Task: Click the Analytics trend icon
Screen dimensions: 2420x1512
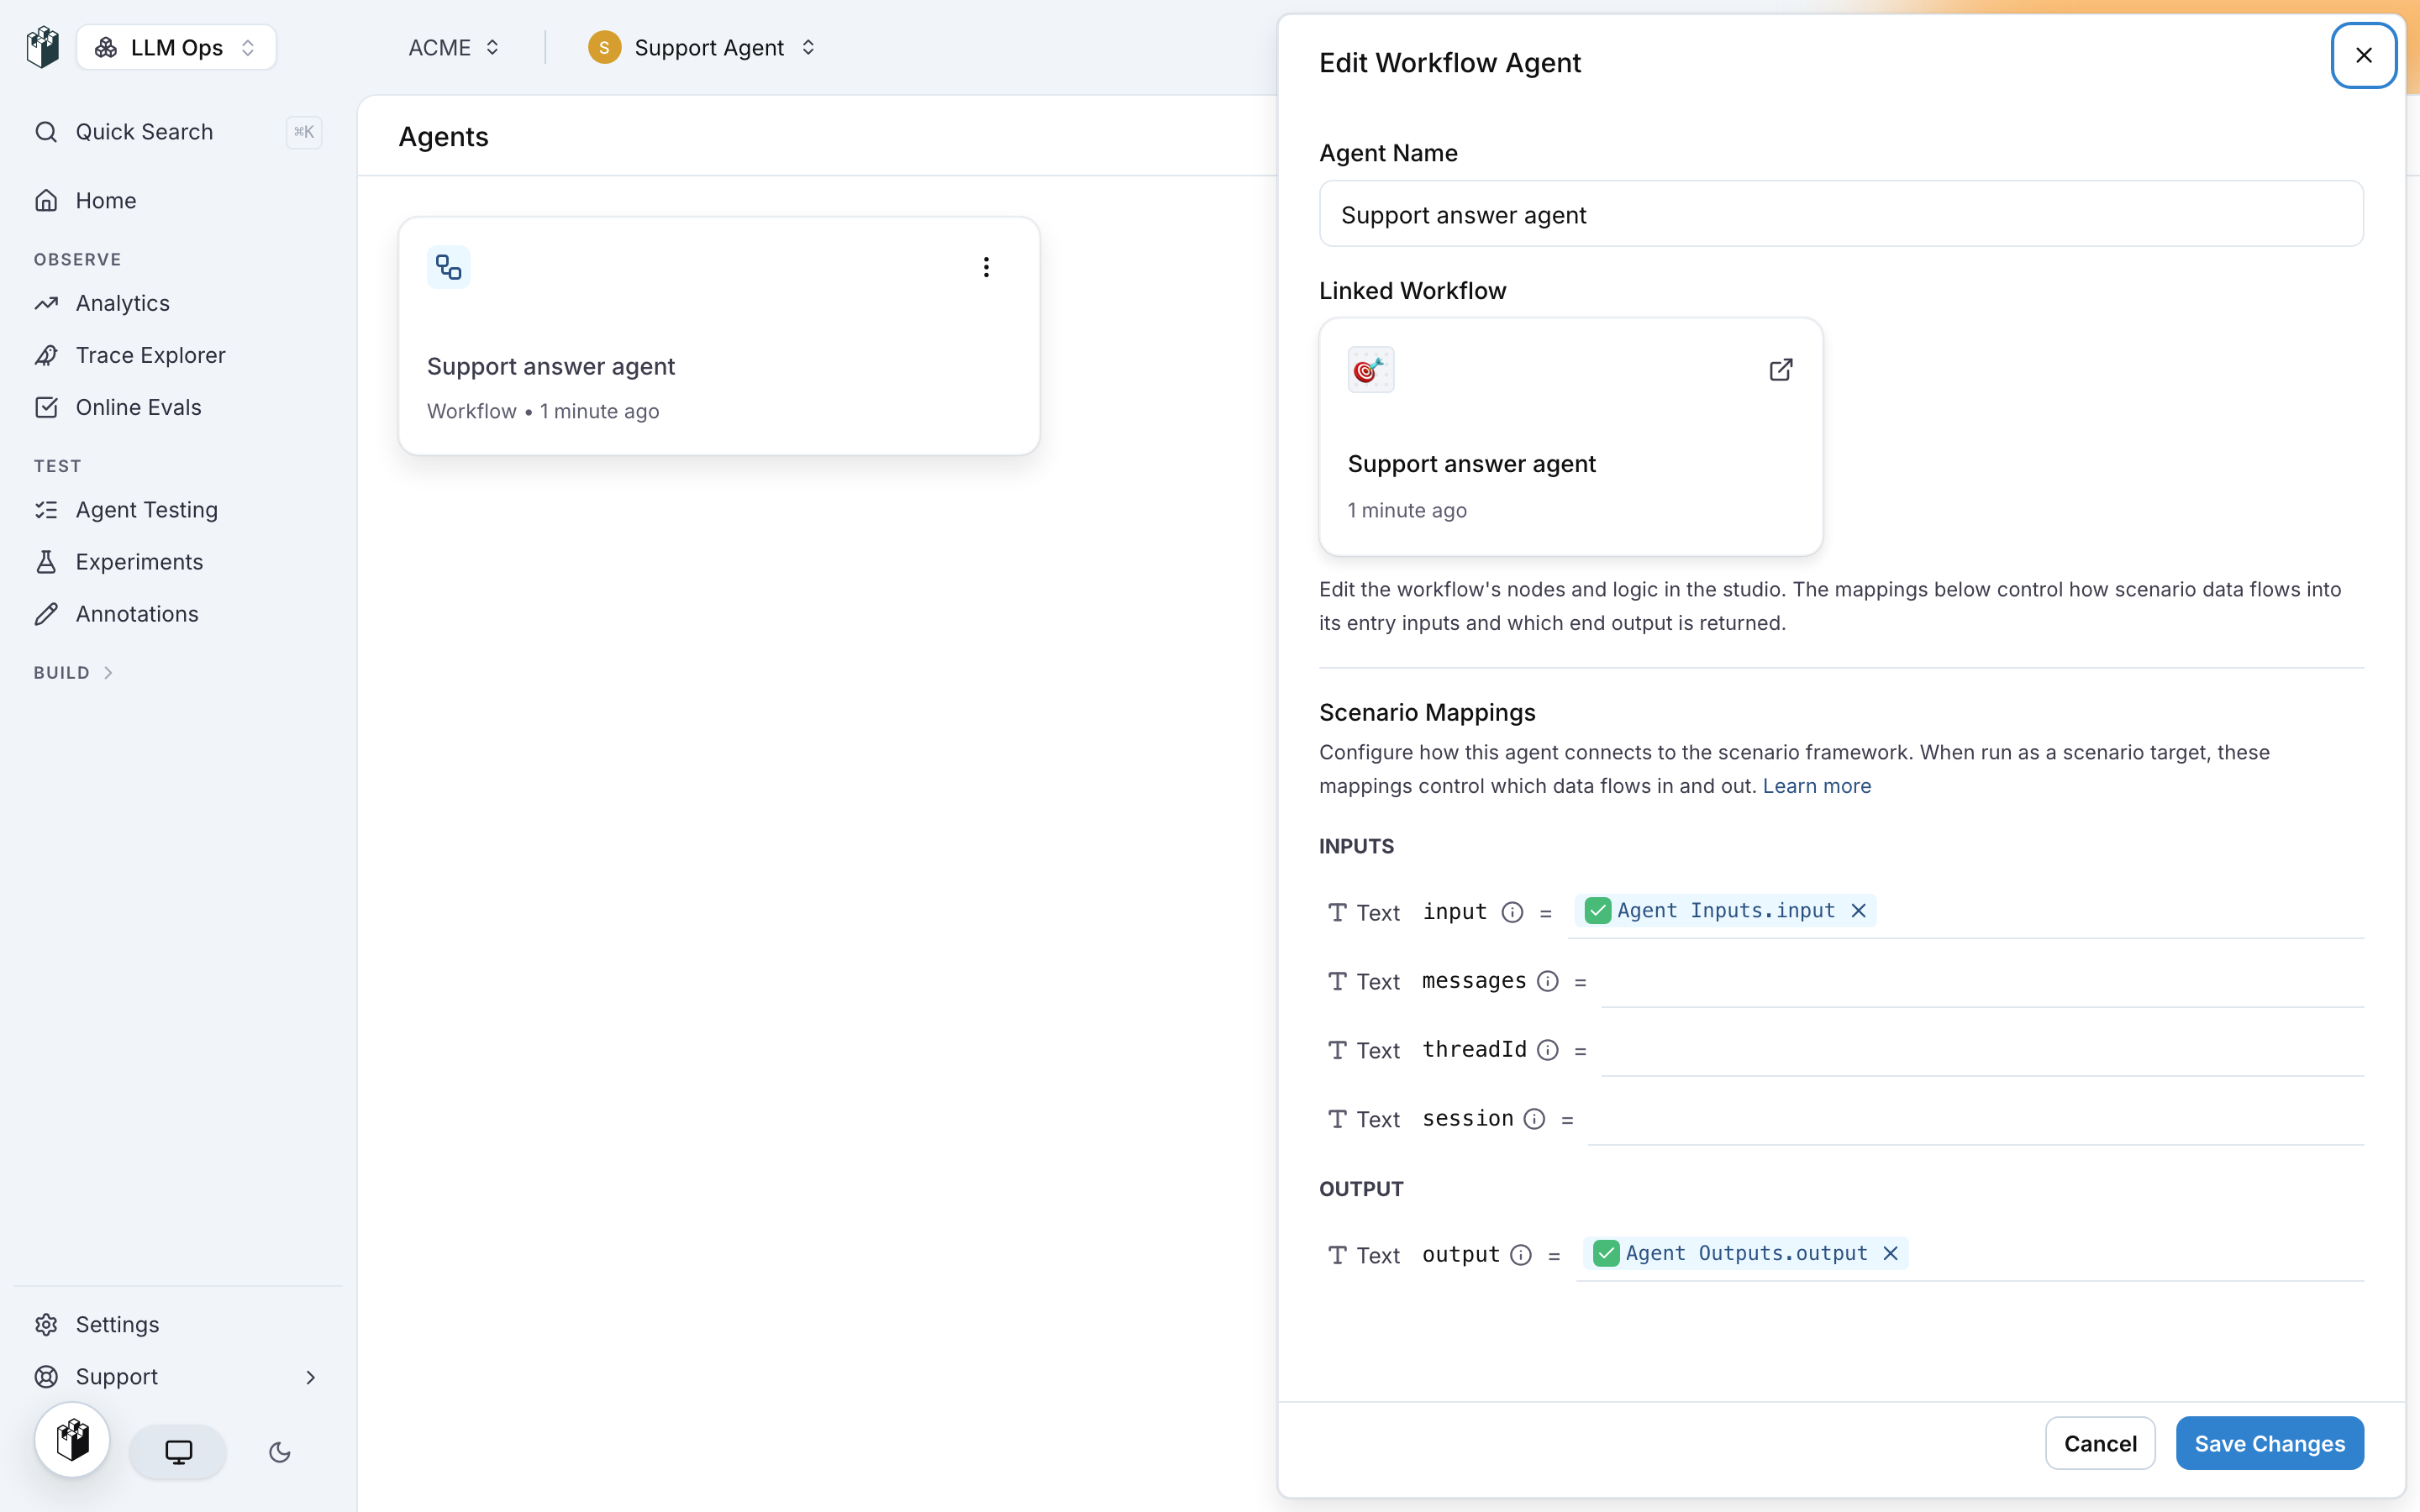Action: coord(46,303)
